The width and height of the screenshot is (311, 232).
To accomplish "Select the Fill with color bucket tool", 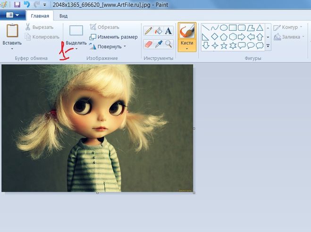I will (159, 31).
